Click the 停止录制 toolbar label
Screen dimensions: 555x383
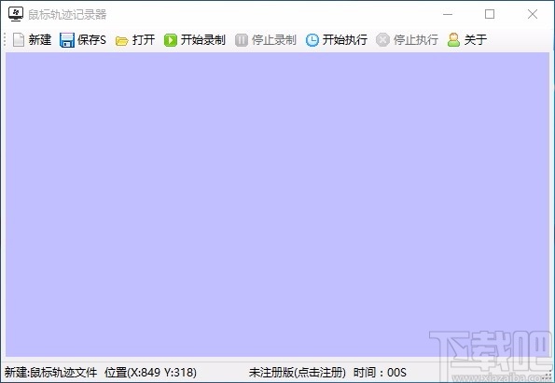[x=274, y=40]
